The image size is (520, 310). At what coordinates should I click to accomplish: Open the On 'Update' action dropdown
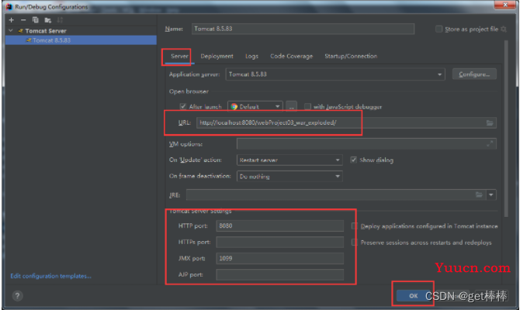coord(338,160)
